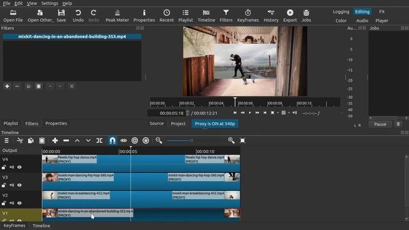The width and height of the screenshot is (409, 230).
Task: Click the Export toolbar icon
Action: click(289, 15)
